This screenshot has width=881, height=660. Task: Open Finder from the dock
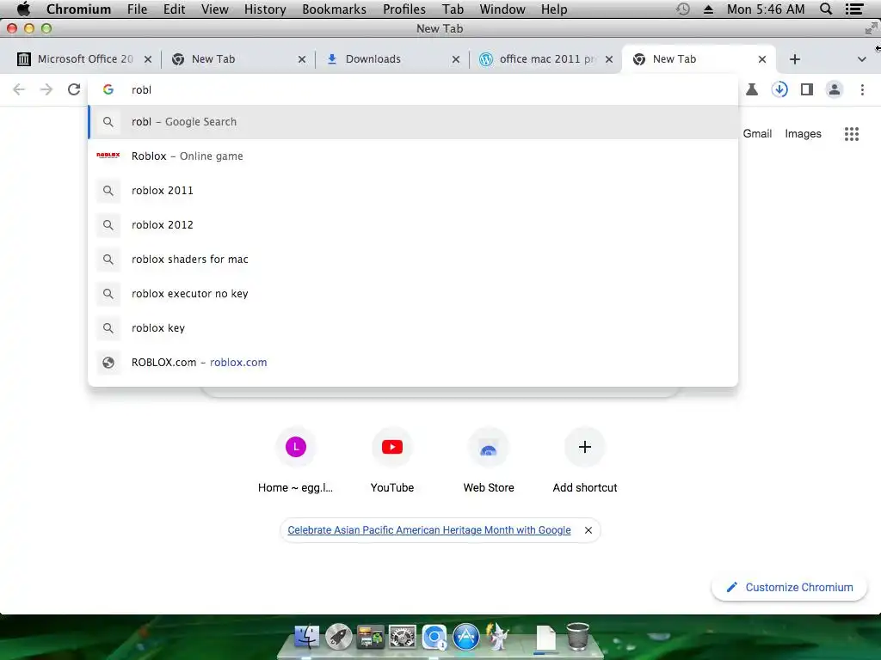[x=307, y=637]
